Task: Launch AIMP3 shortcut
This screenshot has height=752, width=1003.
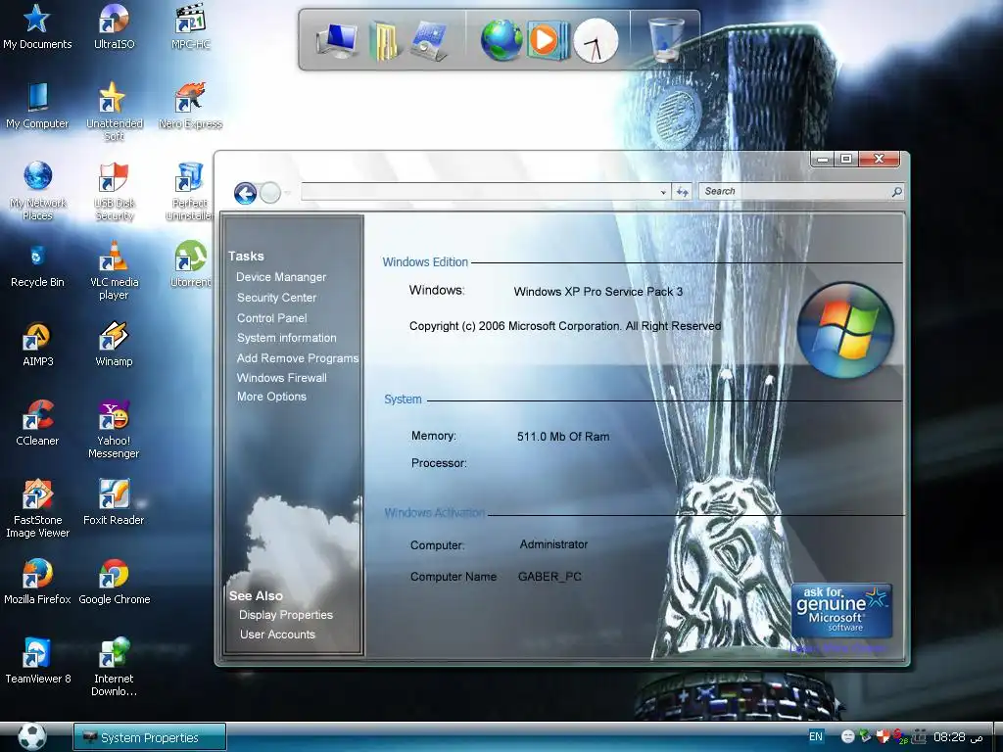Action: pyautogui.click(x=37, y=344)
